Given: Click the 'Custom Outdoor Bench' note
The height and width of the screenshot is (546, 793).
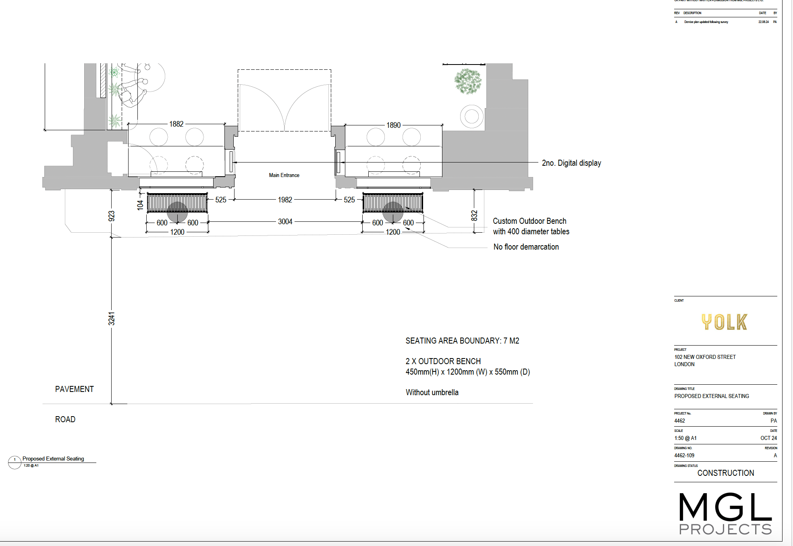Looking at the screenshot, I should [529, 221].
